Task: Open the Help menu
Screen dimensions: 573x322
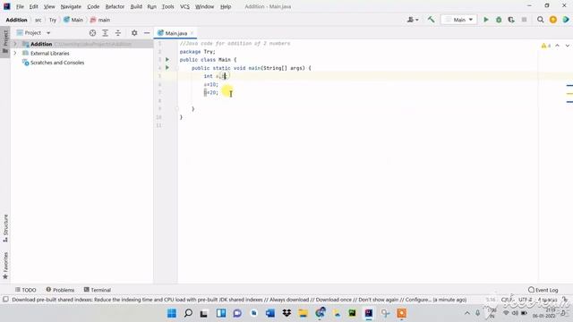Action: [x=226, y=6]
